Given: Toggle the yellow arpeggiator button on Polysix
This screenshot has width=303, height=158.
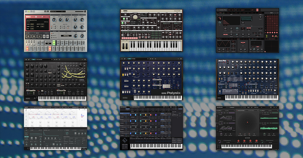Looking at the screenshot, I should 123,75.
